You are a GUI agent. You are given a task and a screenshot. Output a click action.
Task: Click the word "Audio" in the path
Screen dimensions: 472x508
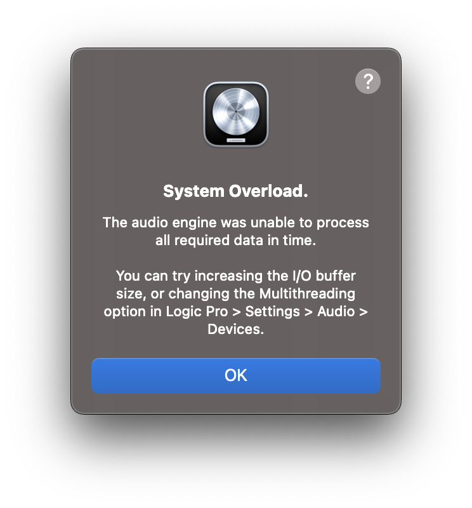pos(336,311)
